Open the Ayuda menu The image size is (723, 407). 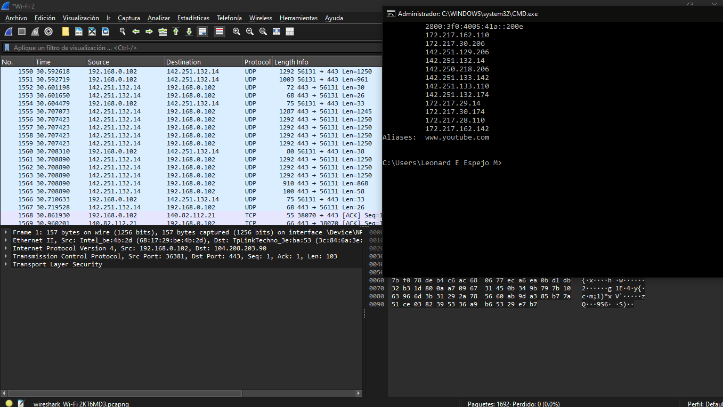coord(334,18)
